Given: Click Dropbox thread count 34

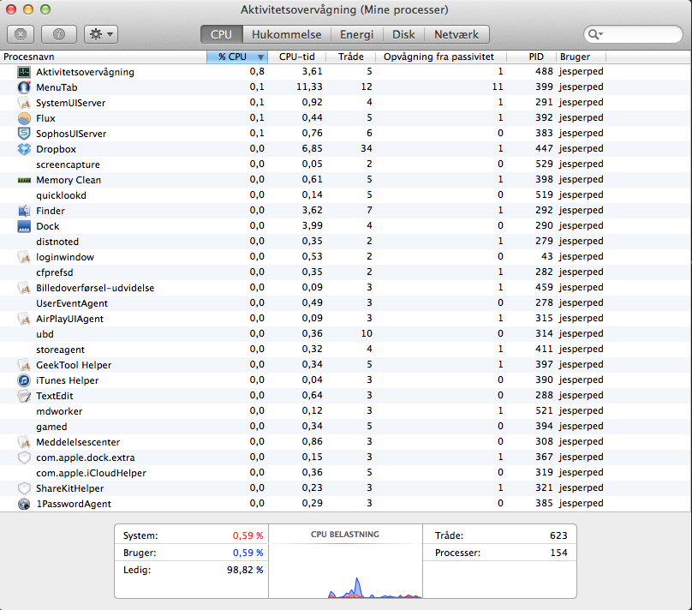Looking at the screenshot, I should tap(367, 148).
